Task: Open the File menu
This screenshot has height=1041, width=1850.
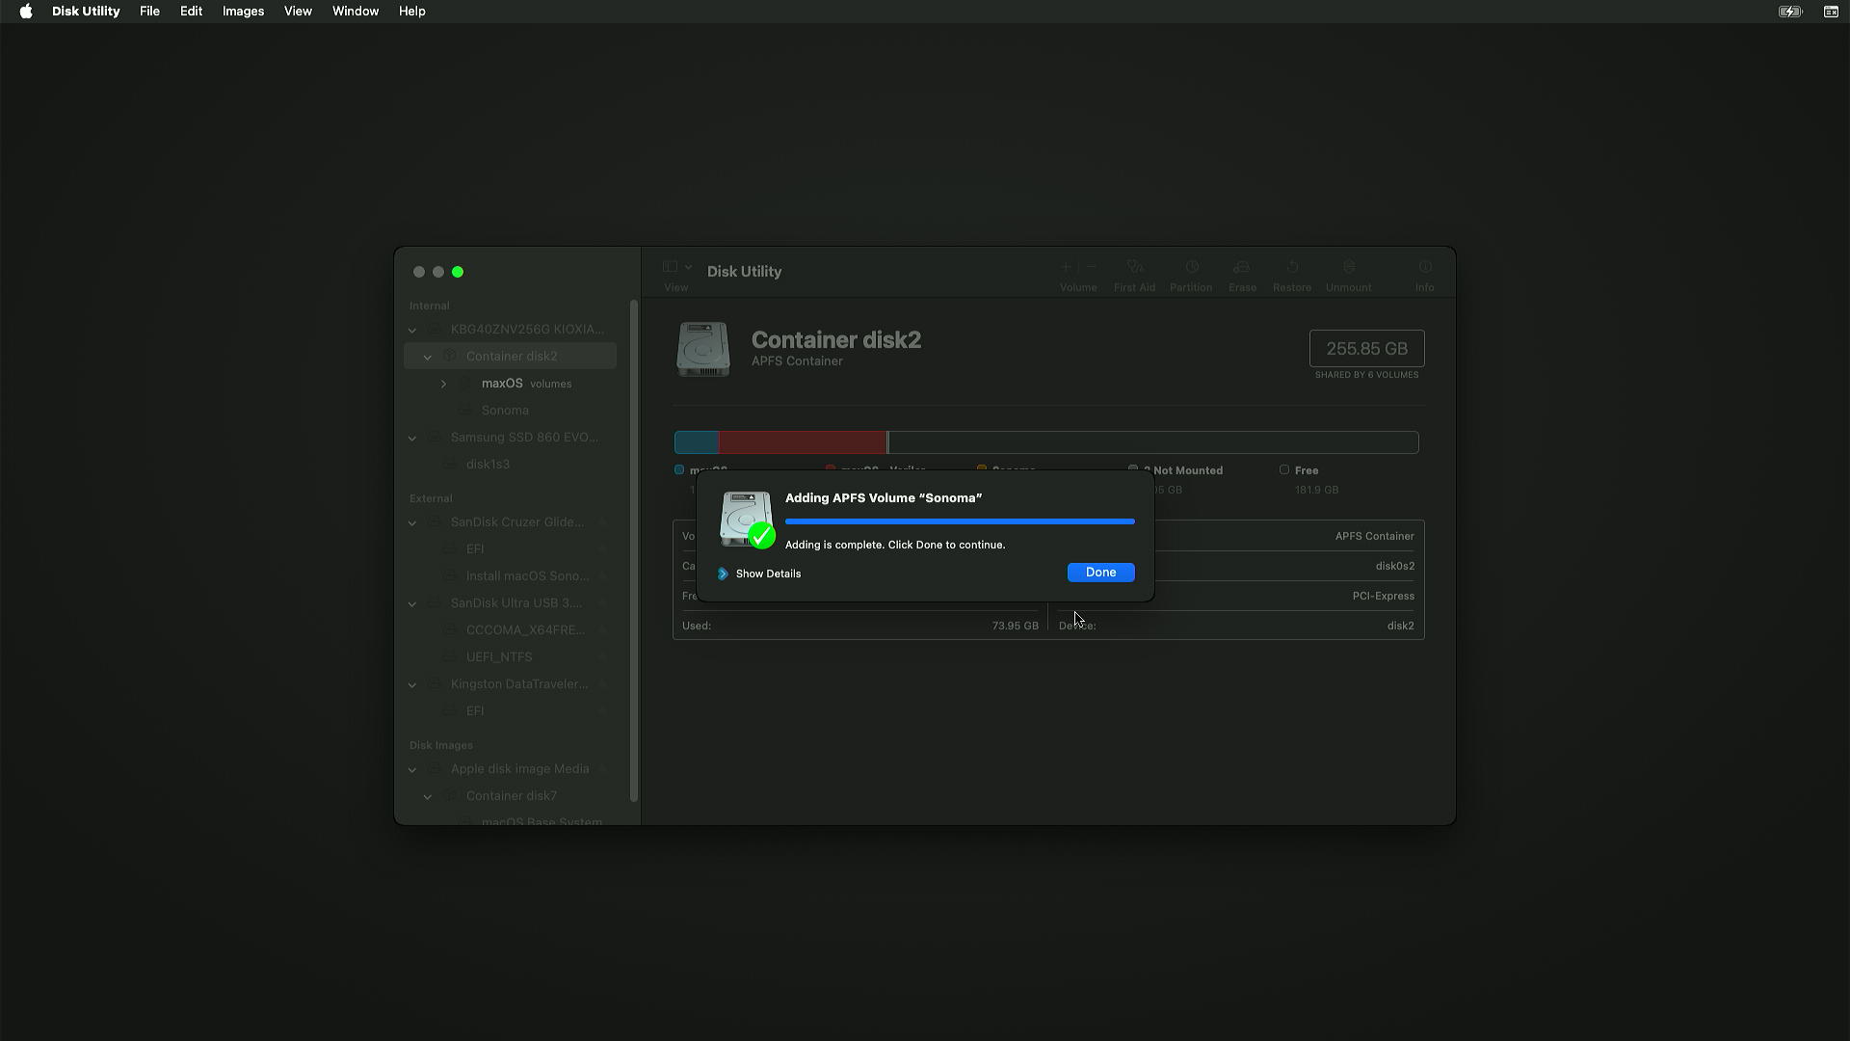Action: (x=149, y=12)
